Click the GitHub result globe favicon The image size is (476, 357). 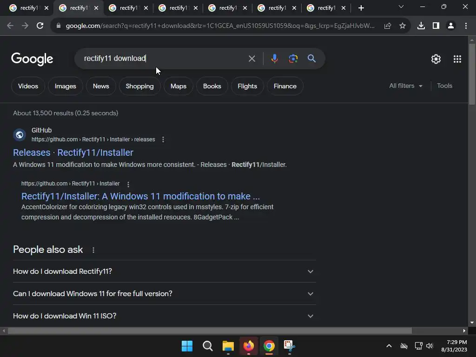(x=20, y=135)
